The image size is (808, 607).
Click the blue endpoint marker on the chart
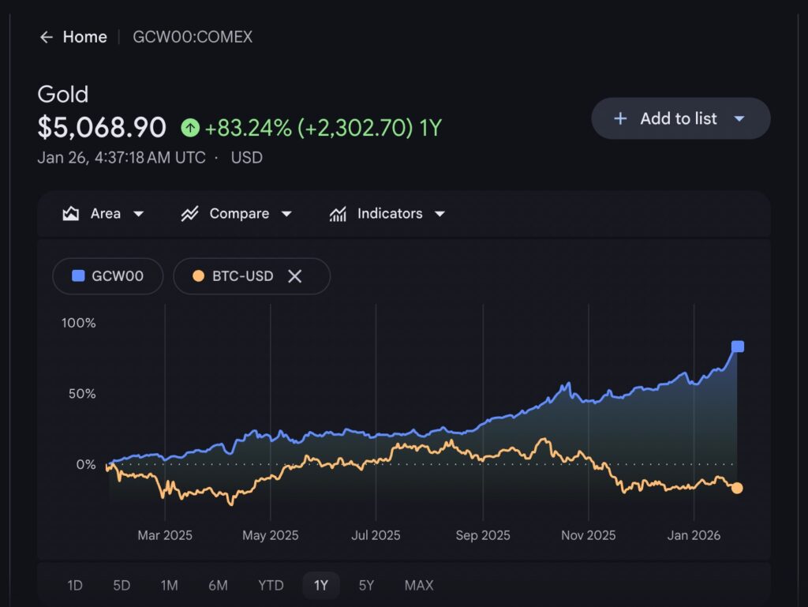pos(738,345)
